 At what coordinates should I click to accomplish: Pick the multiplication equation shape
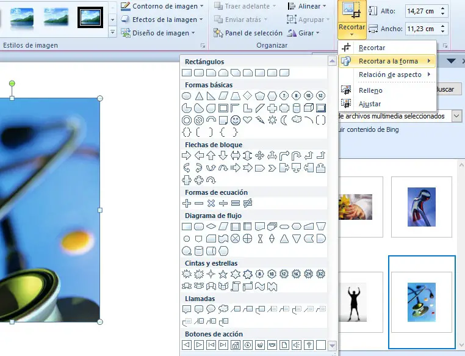(211, 203)
